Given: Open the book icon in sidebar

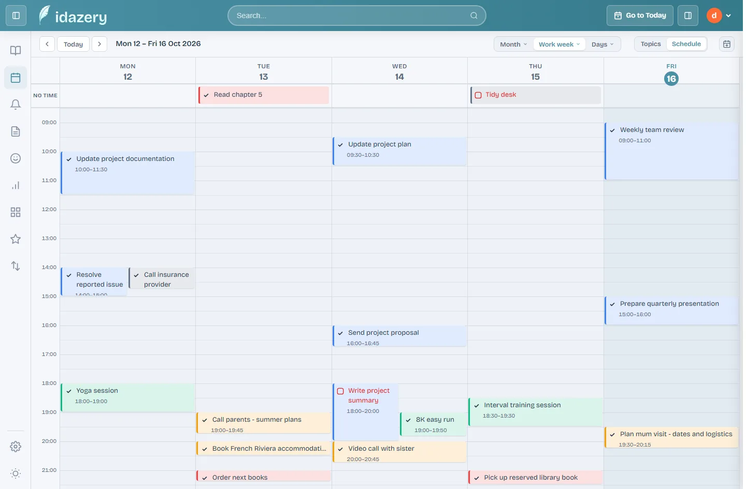Looking at the screenshot, I should pos(16,50).
